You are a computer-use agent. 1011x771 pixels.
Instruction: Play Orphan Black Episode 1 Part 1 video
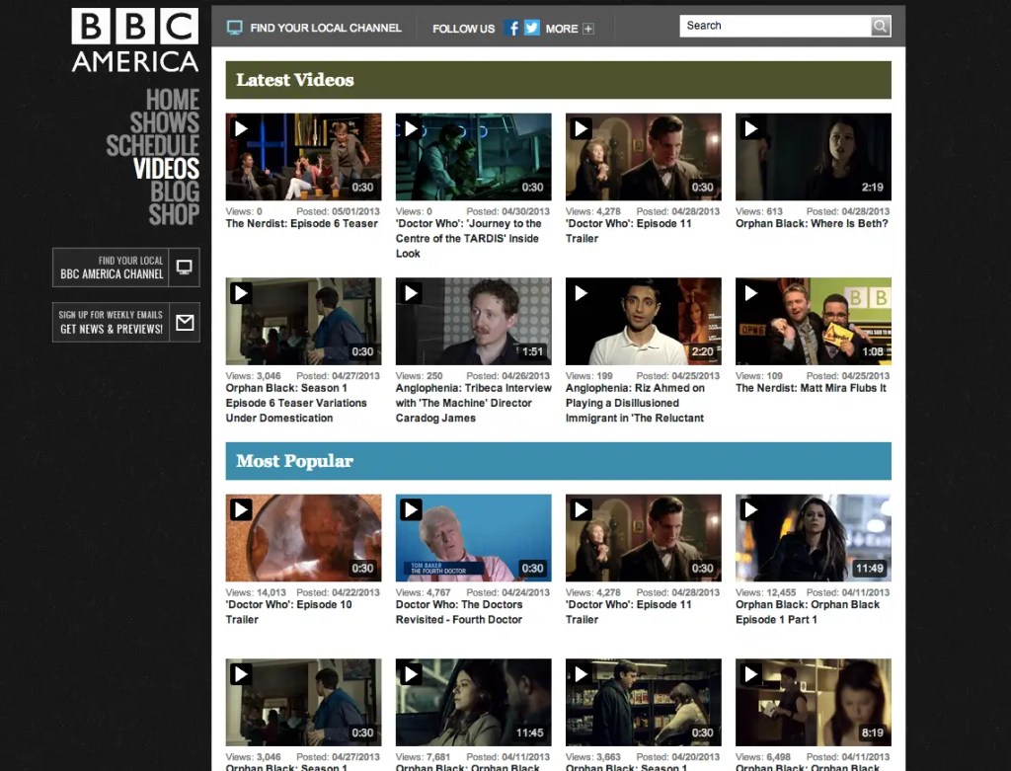[750, 509]
